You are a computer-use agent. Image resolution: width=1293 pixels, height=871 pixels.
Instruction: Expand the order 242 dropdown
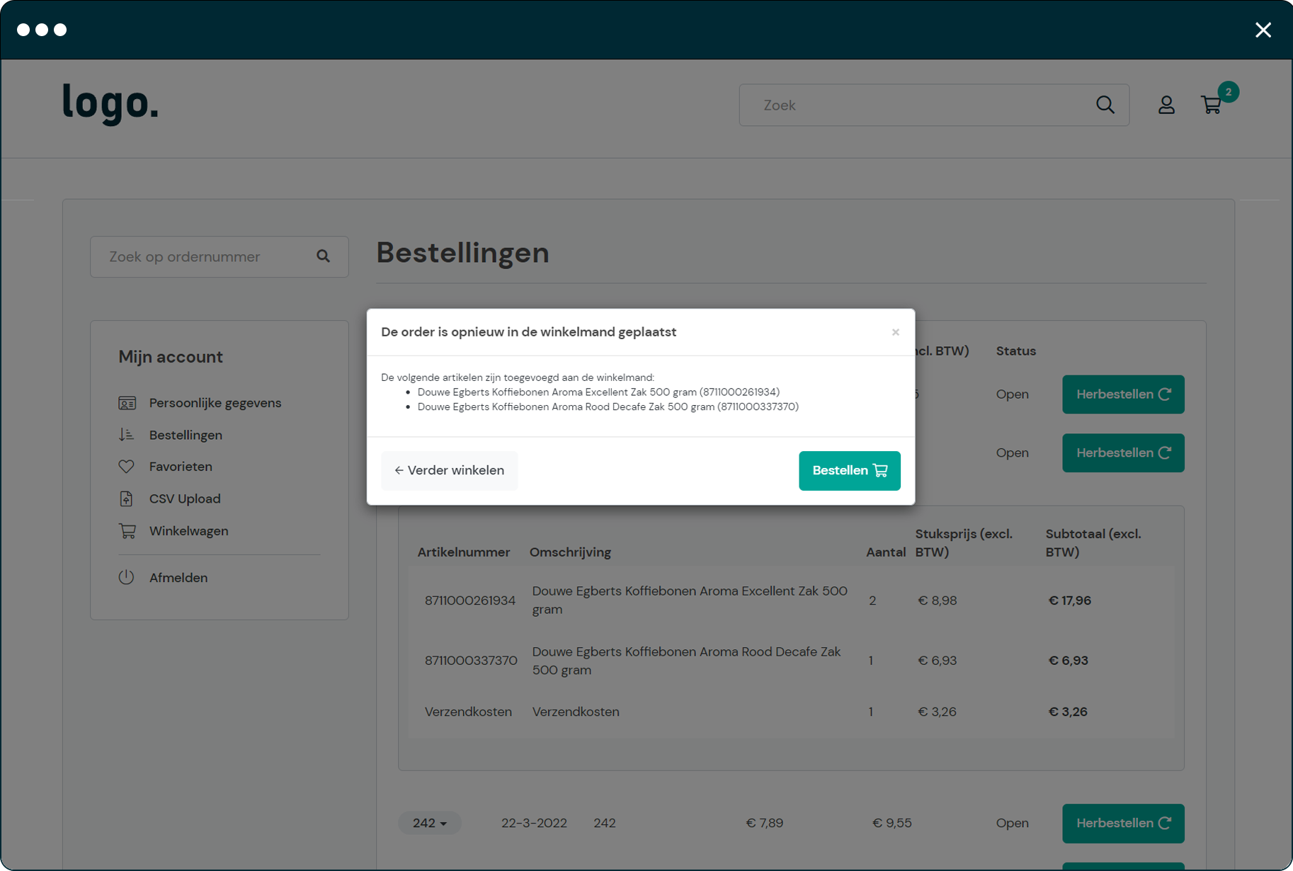430,823
